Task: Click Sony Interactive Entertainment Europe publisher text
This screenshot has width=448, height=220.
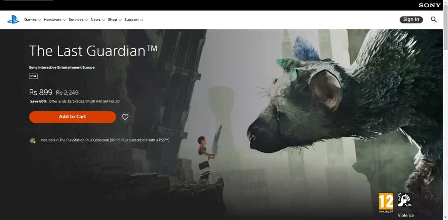Action: 62,67
